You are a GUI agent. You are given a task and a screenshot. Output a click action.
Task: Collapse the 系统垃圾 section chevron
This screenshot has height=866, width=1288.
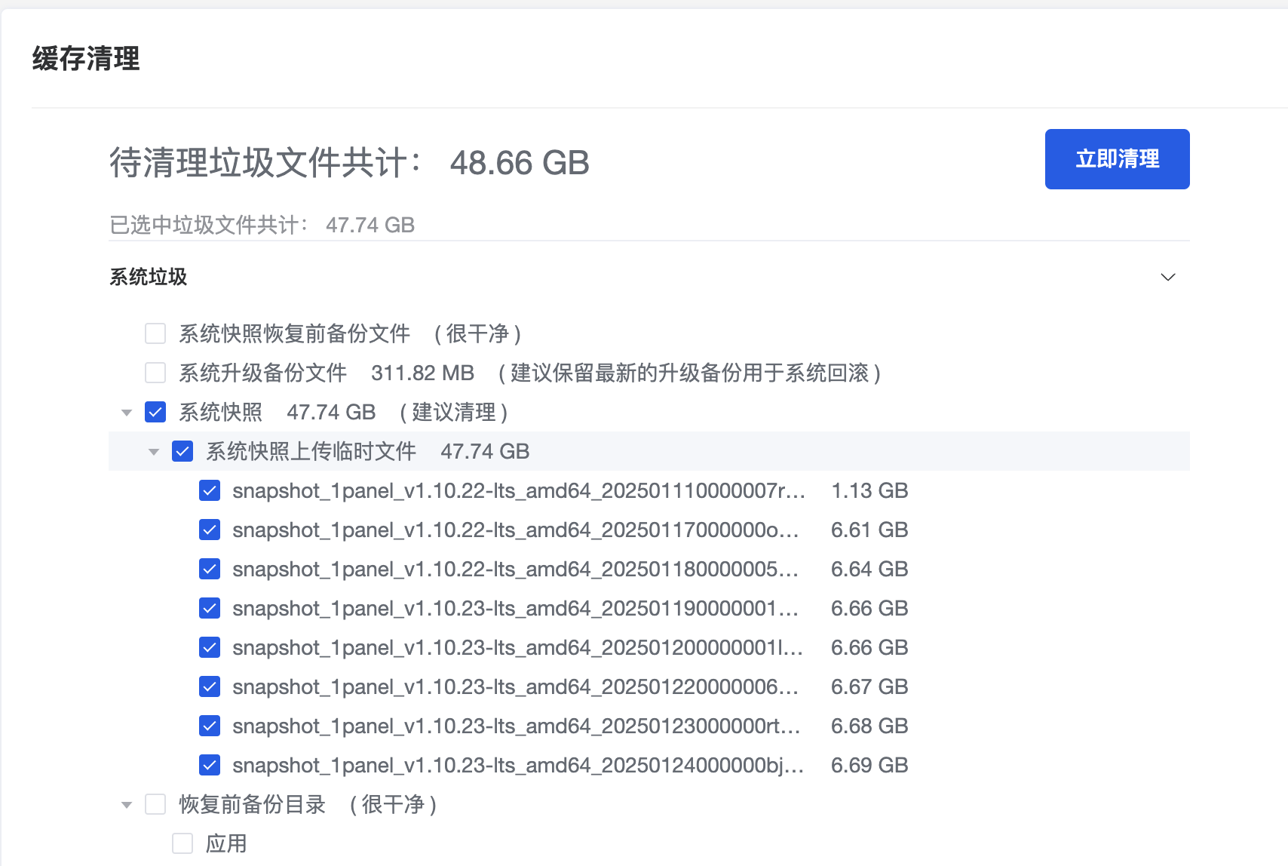pos(1168,277)
